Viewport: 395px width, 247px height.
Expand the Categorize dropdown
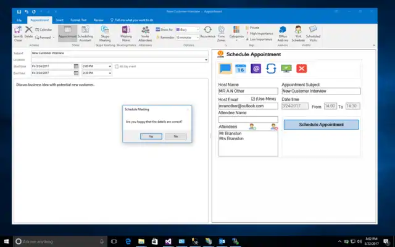(236, 40)
